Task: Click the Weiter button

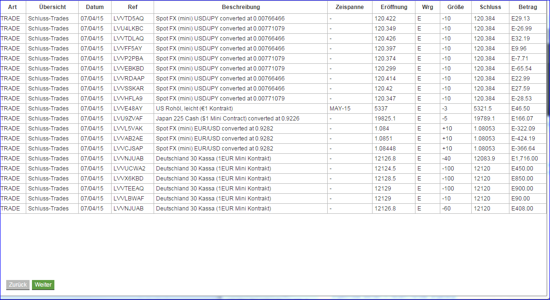Action: (x=43, y=285)
